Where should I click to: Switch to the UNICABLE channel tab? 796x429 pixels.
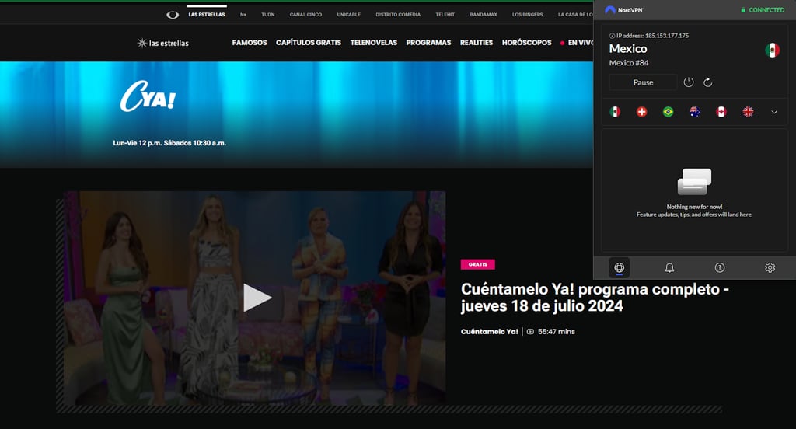pos(349,15)
